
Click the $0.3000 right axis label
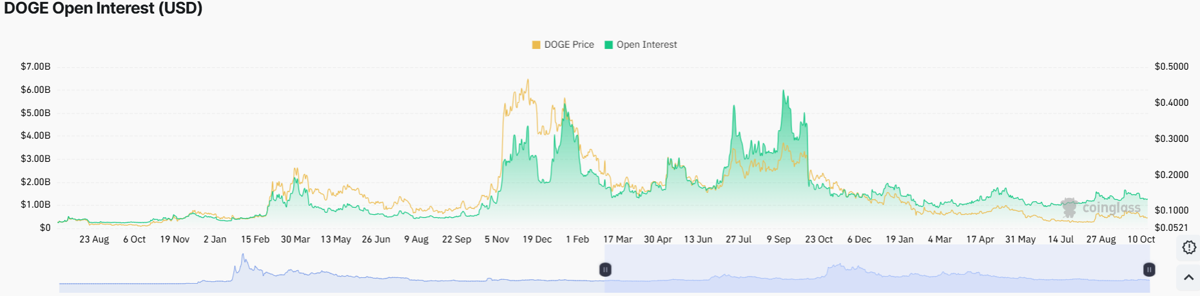[x=1172, y=139]
